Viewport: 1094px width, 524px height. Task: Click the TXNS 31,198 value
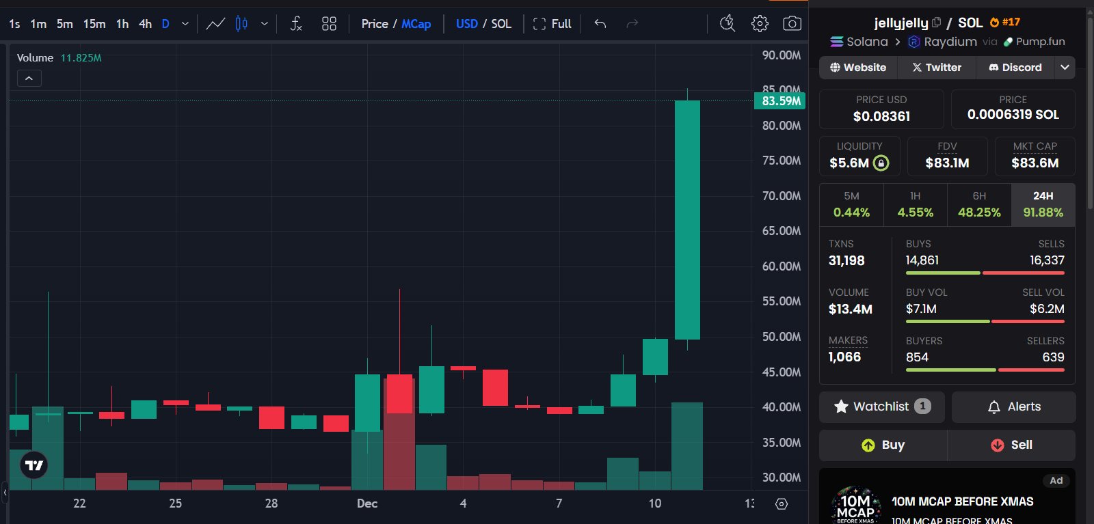coord(846,260)
